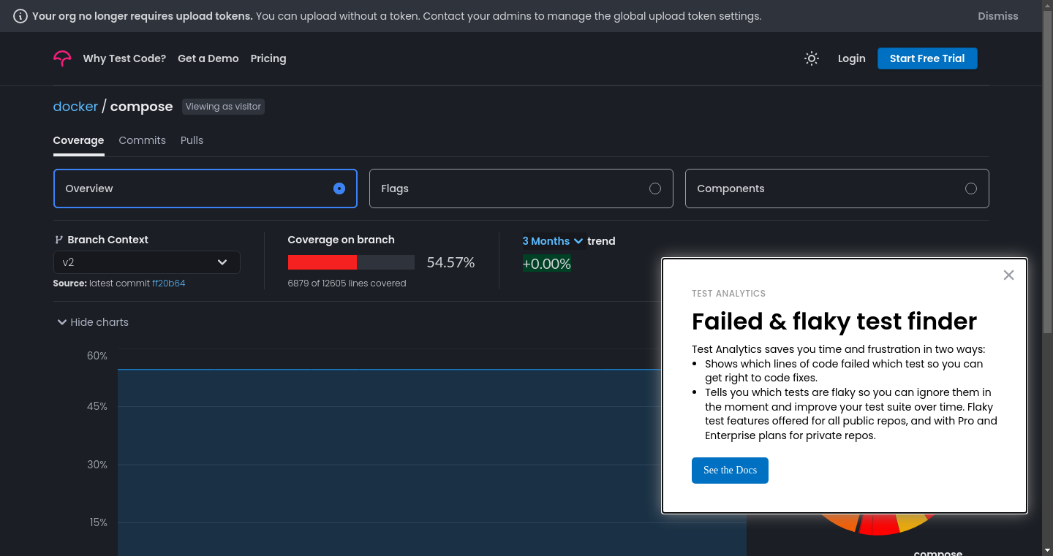This screenshot has width=1053, height=556.
Task: Click the sunburst chart red segment
Action: [x=877, y=525]
